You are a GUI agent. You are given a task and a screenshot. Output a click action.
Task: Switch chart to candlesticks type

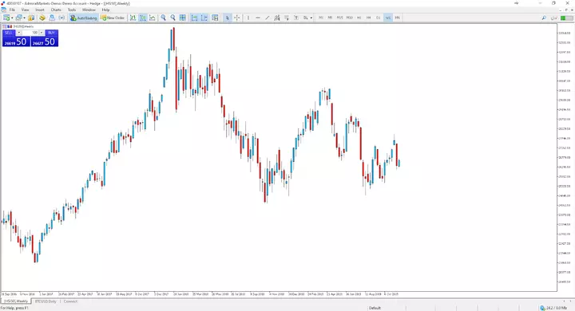click(143, 18)
